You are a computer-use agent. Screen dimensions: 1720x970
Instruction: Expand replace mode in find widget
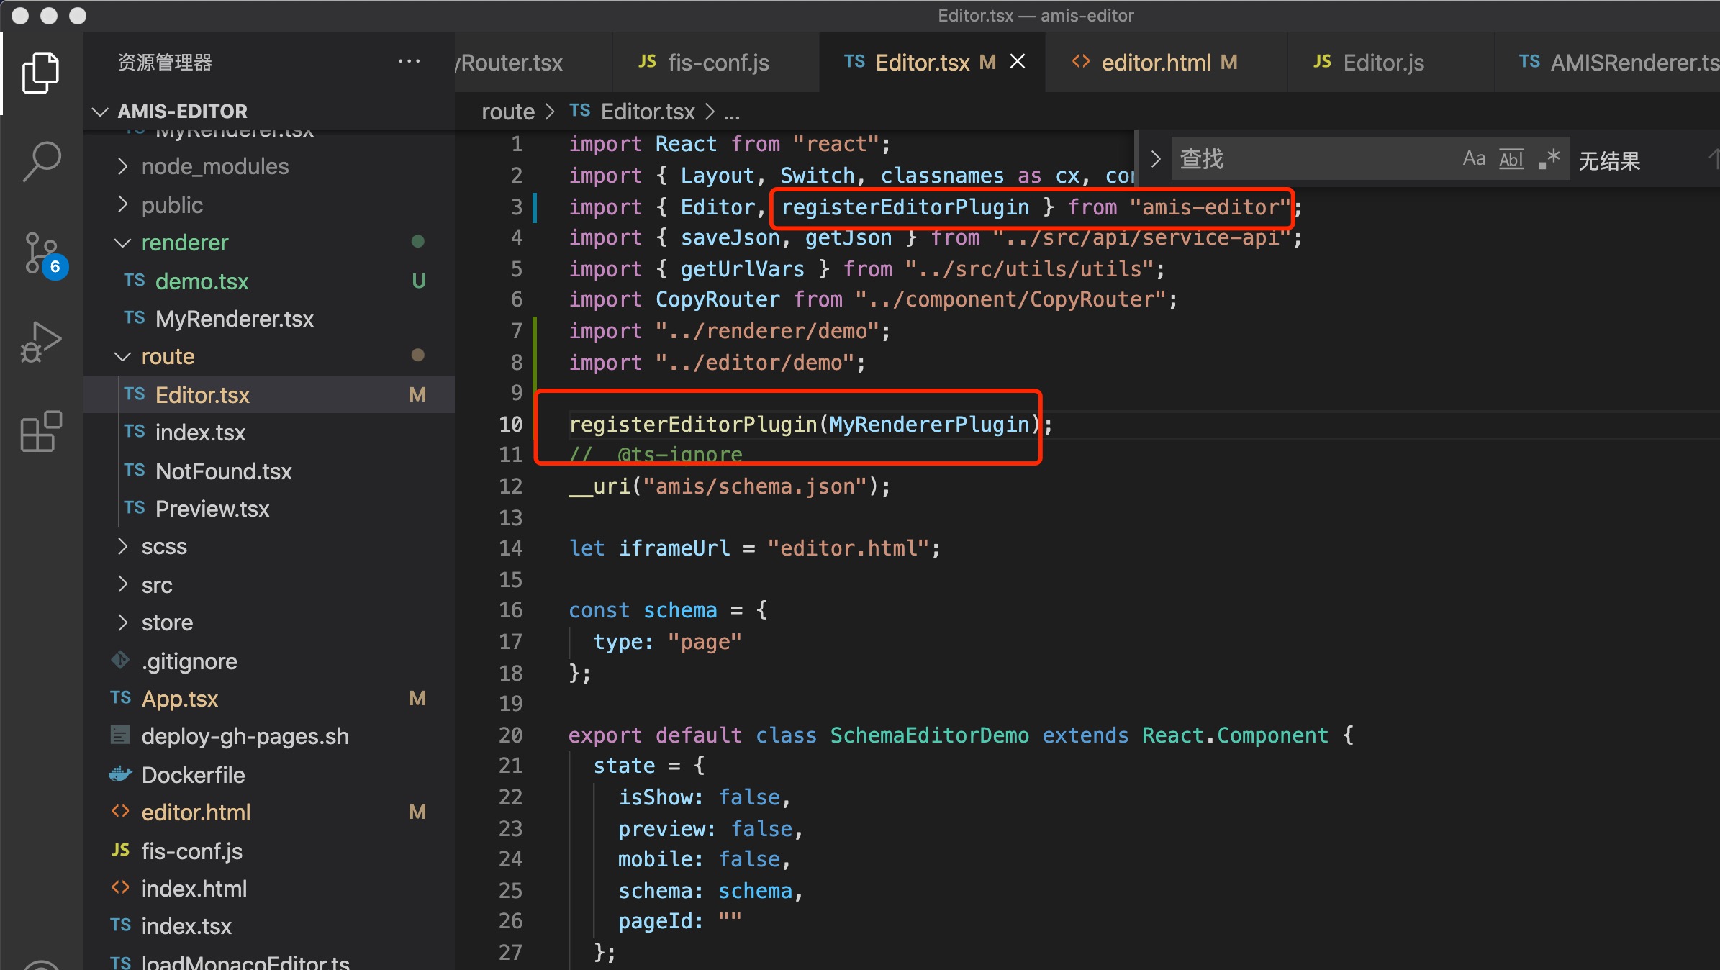click(x=1155, y=158)
